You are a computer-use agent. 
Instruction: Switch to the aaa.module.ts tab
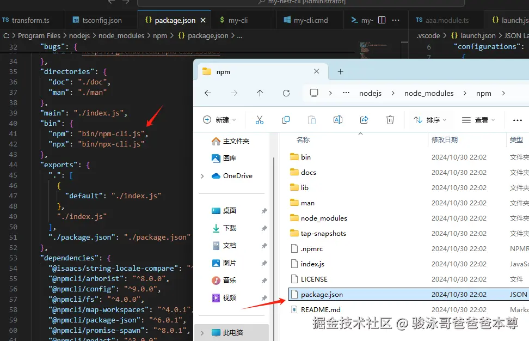coord(446,20)
